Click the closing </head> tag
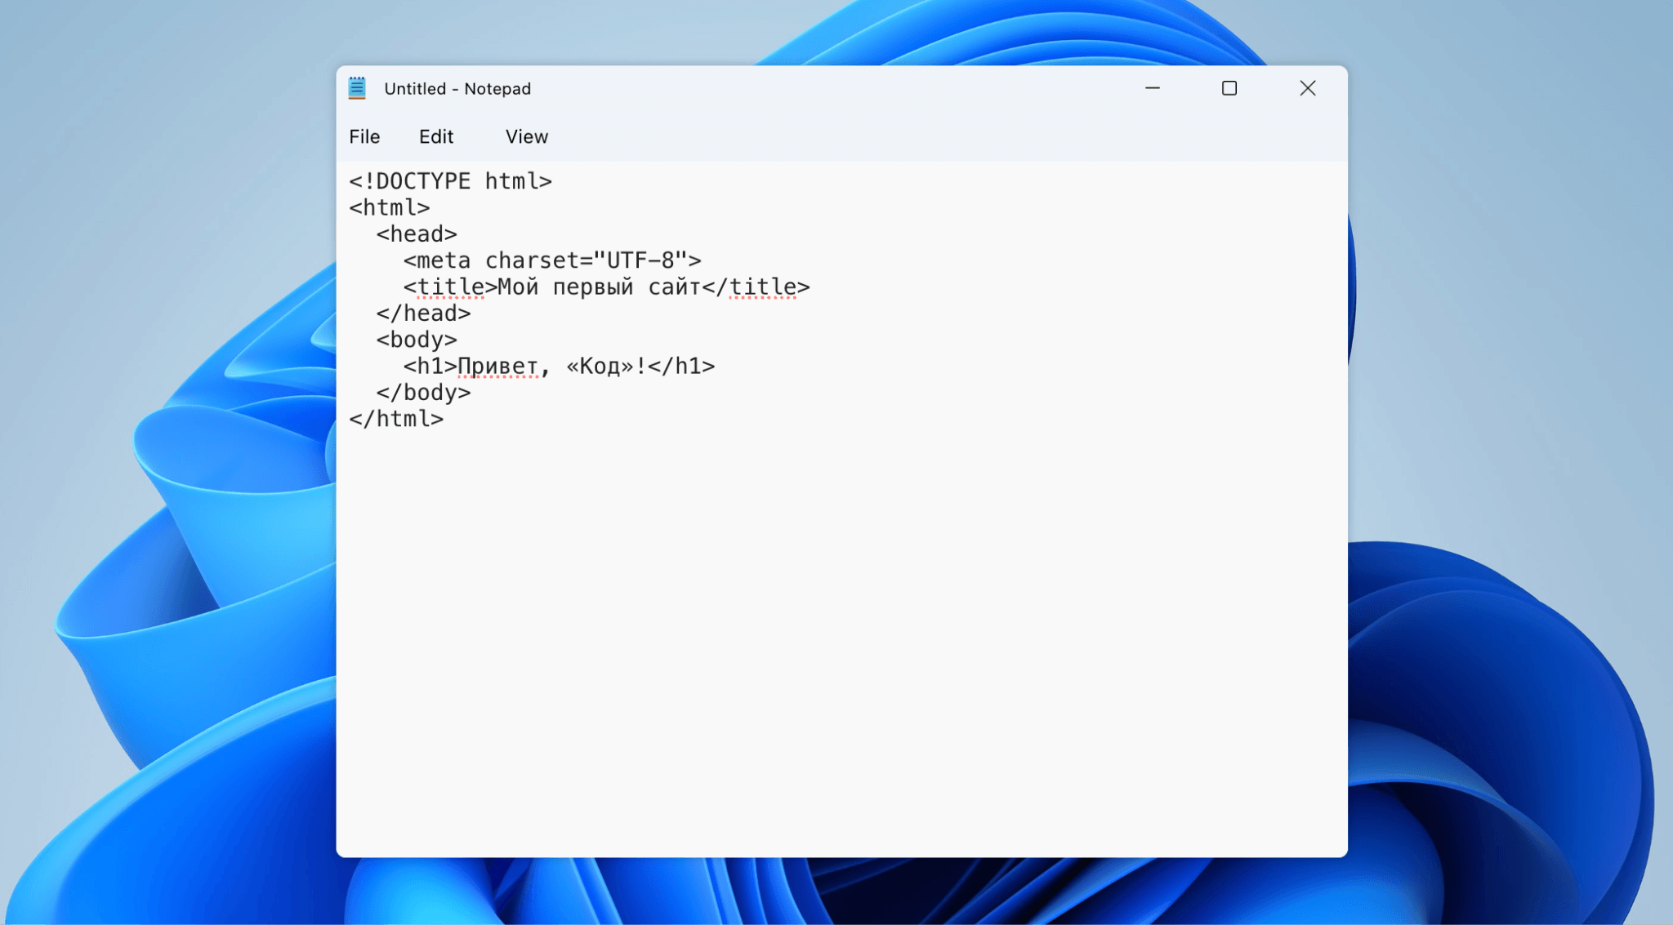 point(422,313)
